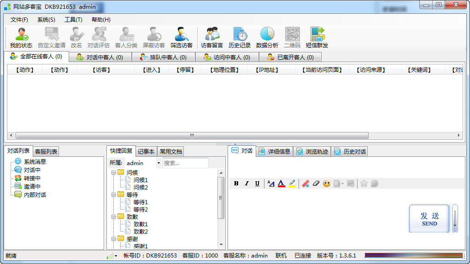Toggle italic text formatting
The height and width of the screenshot is (264, 470).
coord(247,184)
